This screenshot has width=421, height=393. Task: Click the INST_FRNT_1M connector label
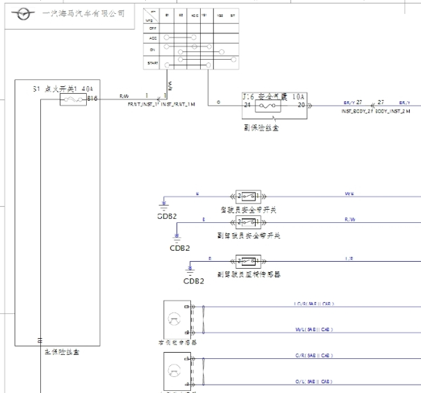pos(178,104)
